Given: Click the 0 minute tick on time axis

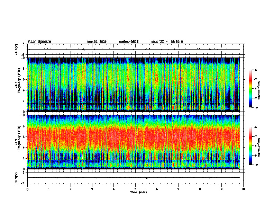Looking at the screenshot, I should coord(27,189).
